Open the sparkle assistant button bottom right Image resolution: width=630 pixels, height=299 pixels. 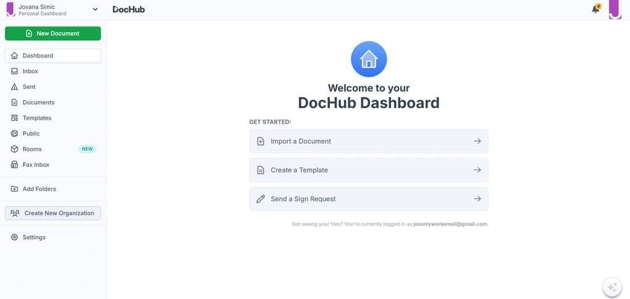coord(612,287)
